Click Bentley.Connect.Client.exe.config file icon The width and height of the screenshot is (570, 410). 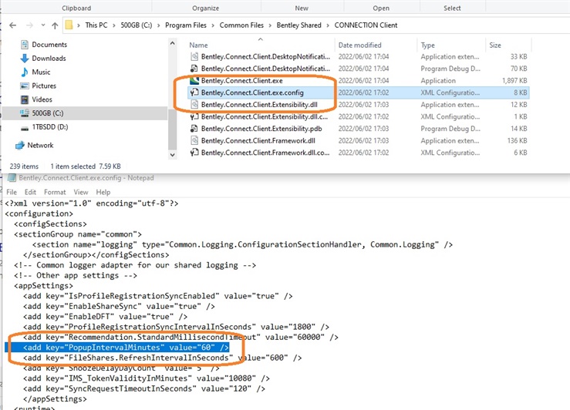point(194,92)
